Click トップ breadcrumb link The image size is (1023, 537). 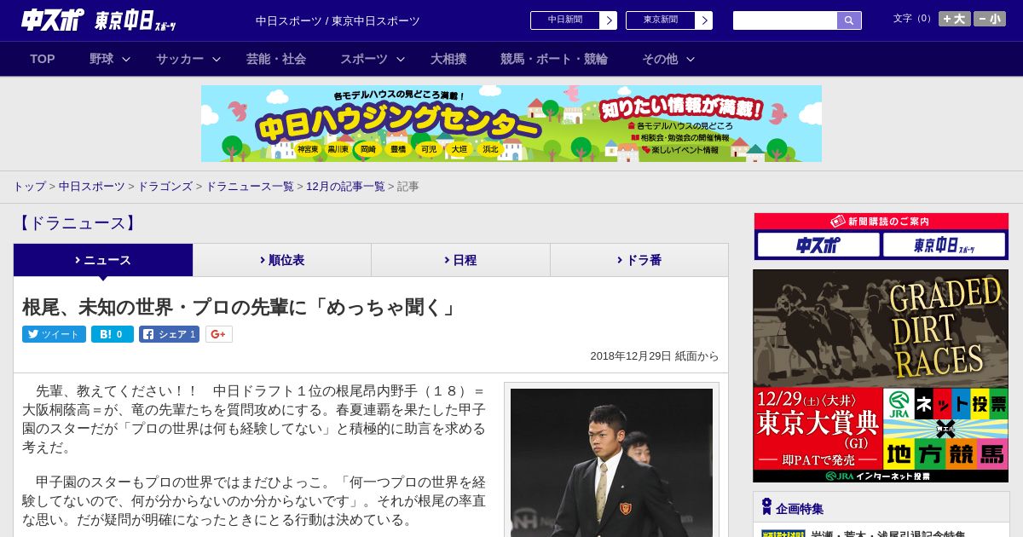(x=29, y=186)
